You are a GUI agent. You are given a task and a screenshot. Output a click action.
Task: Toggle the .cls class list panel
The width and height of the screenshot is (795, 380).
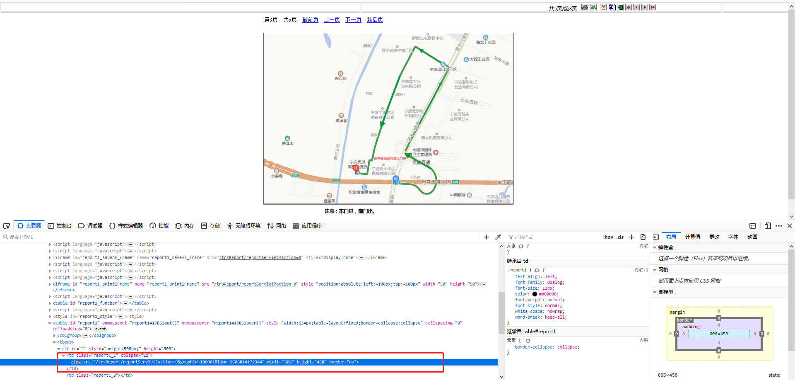(620, 237)
